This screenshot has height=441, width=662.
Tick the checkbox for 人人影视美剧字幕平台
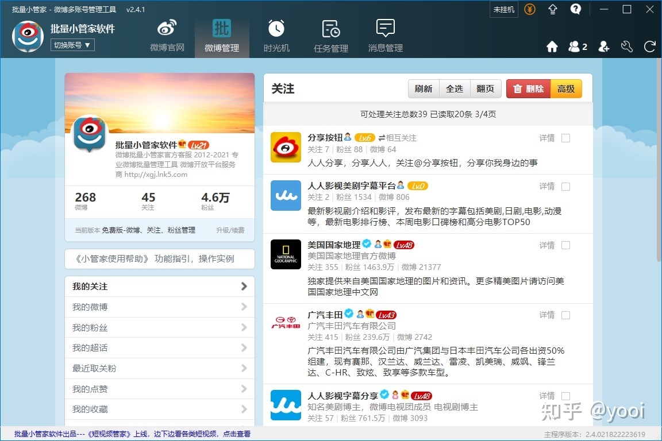tap(565, 187)
